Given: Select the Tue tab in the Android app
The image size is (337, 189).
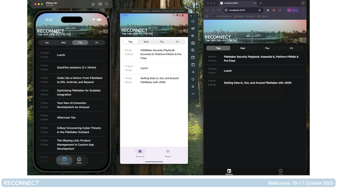Looking at the screenshot, I should (x=130, y=42).
